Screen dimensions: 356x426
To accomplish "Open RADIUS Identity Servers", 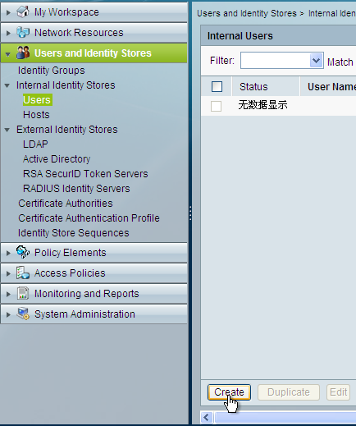I will (76, 189).
